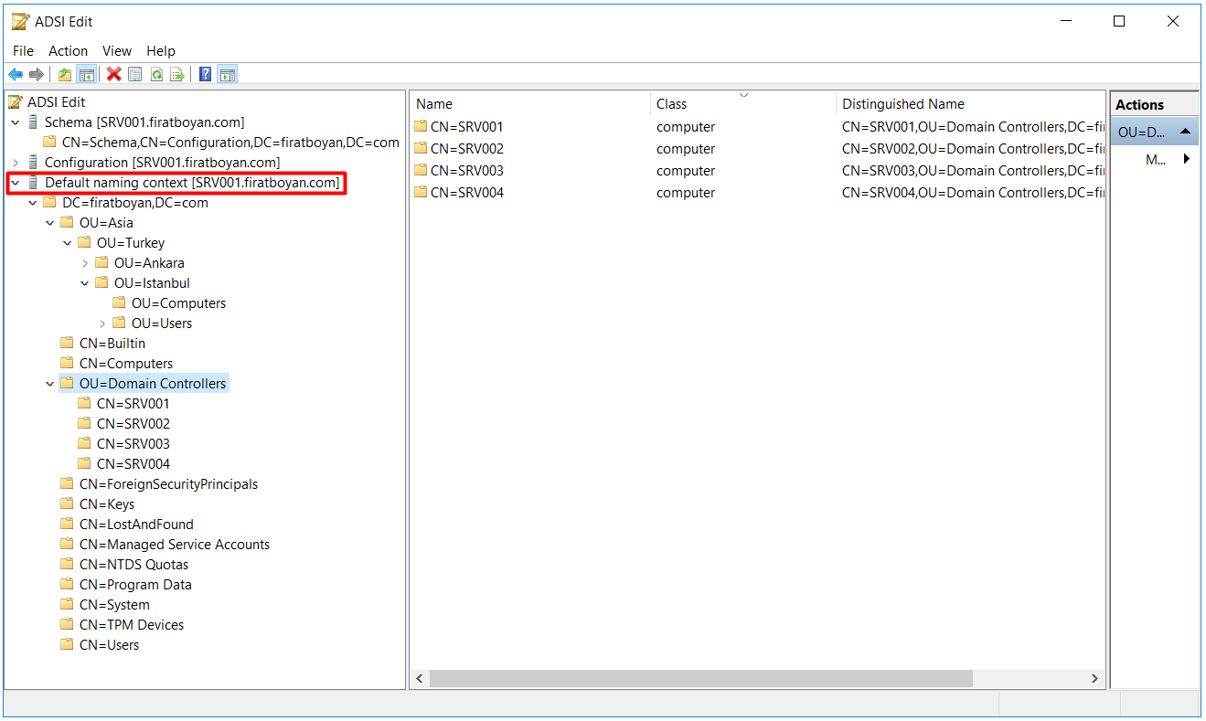
Task: Collapse the OU=Asia node
Action: coord(50,223)
